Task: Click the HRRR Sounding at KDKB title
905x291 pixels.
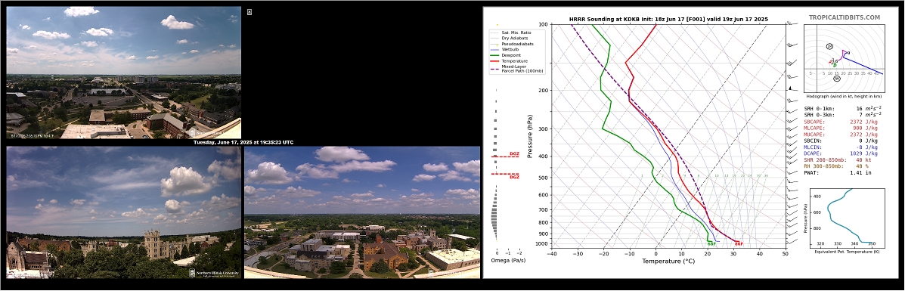Action: [668, 19]
